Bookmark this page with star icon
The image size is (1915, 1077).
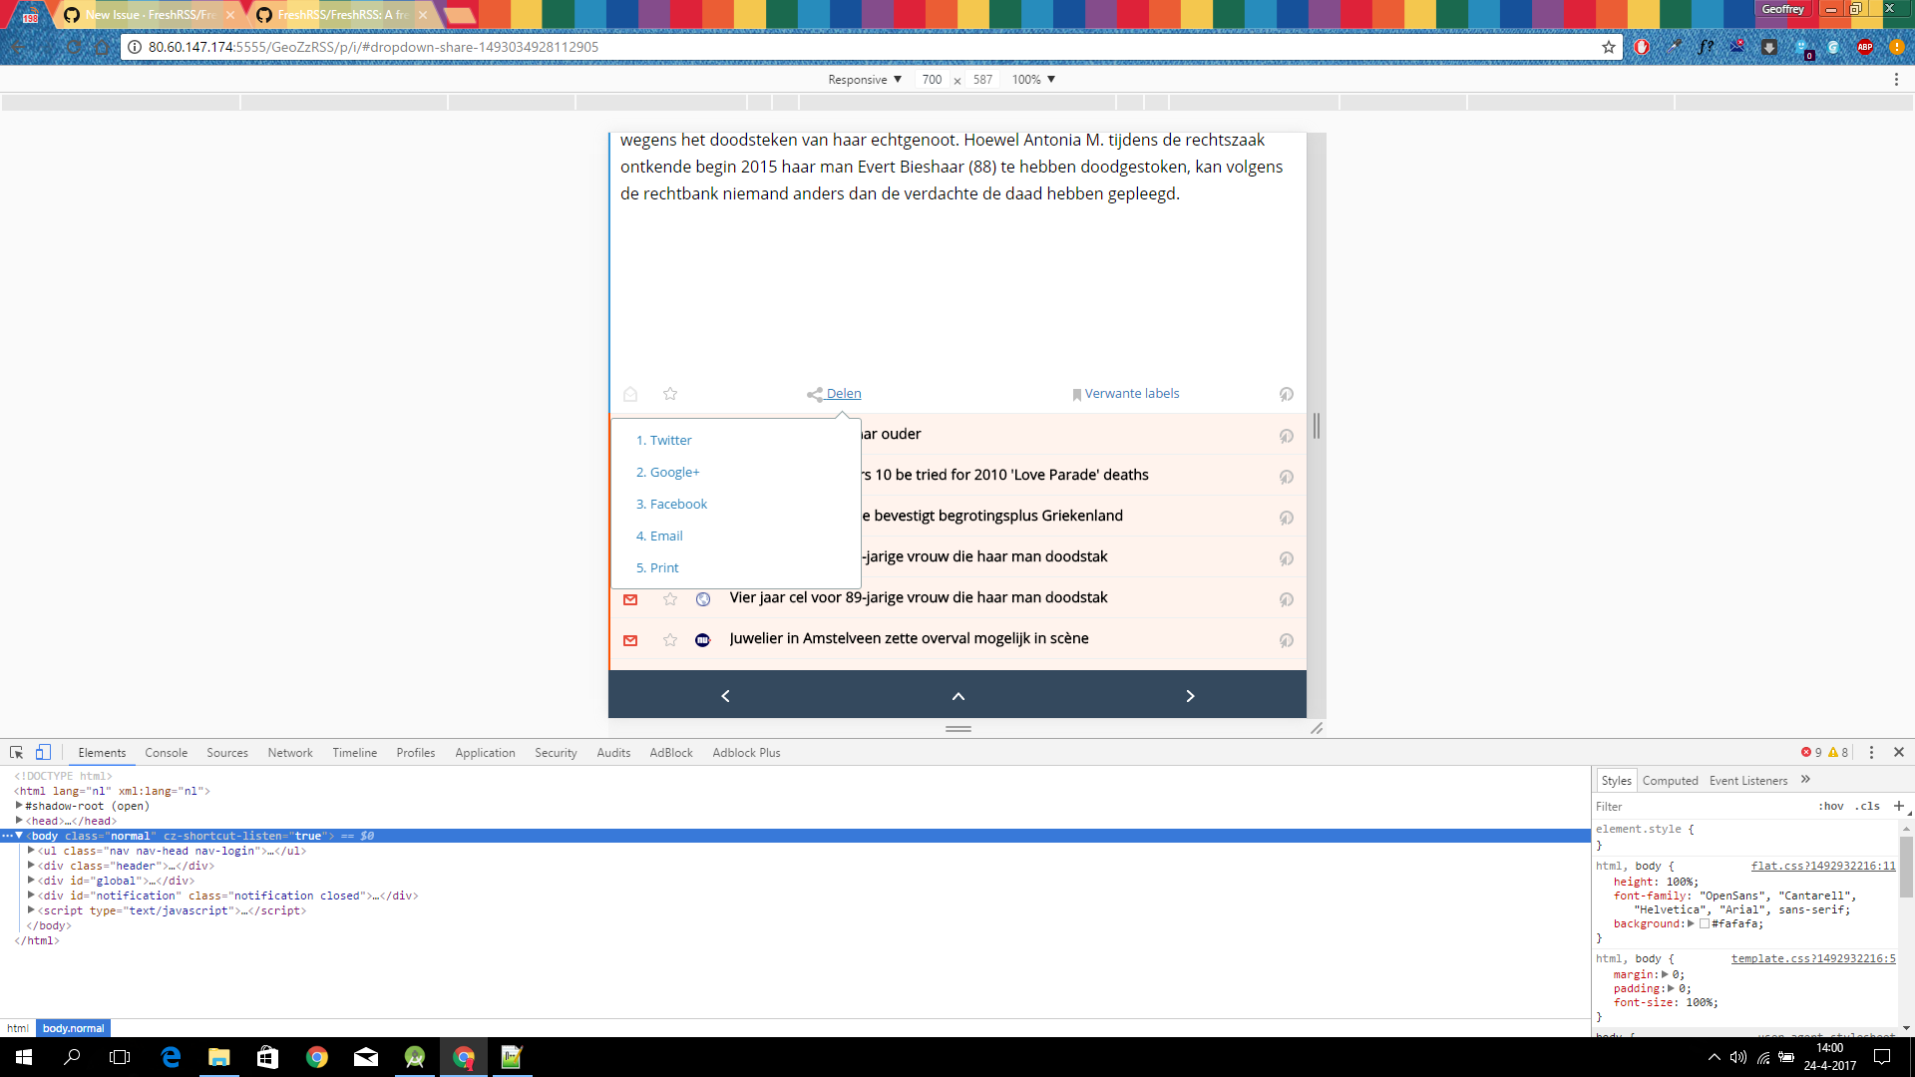point(1608,47)
